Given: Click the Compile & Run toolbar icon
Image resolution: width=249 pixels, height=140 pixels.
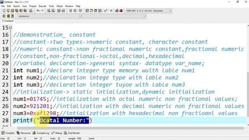Looking at the screenshot, I should pyautogui.click(x=96, y=10).
